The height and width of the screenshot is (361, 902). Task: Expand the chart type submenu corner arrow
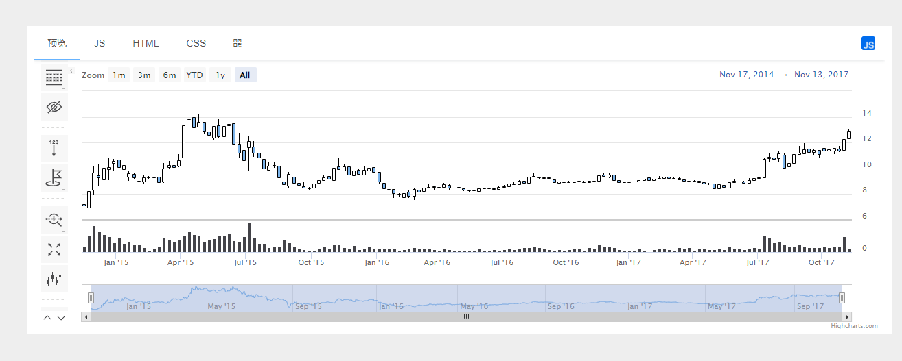click(x=65, y=289)
